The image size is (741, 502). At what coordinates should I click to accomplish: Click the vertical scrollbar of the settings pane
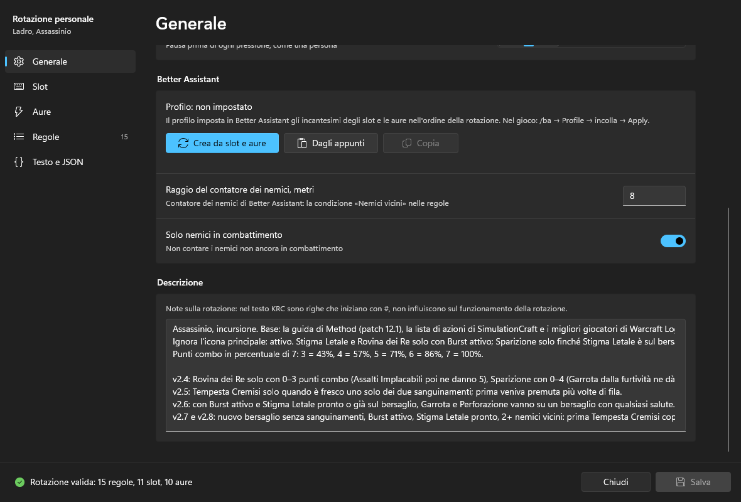(x=728, y=329)
